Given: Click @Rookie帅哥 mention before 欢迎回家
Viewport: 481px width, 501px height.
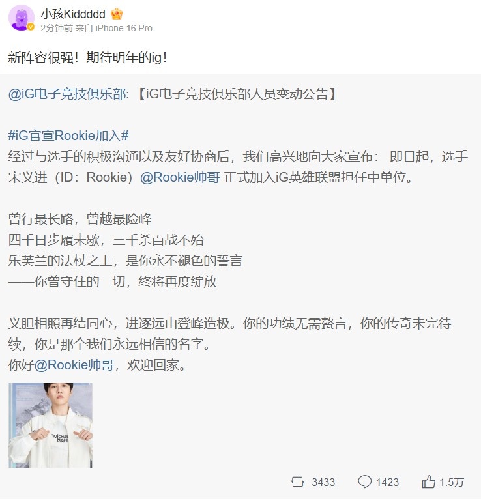Looking at the screenshot, I should (74, 365).
